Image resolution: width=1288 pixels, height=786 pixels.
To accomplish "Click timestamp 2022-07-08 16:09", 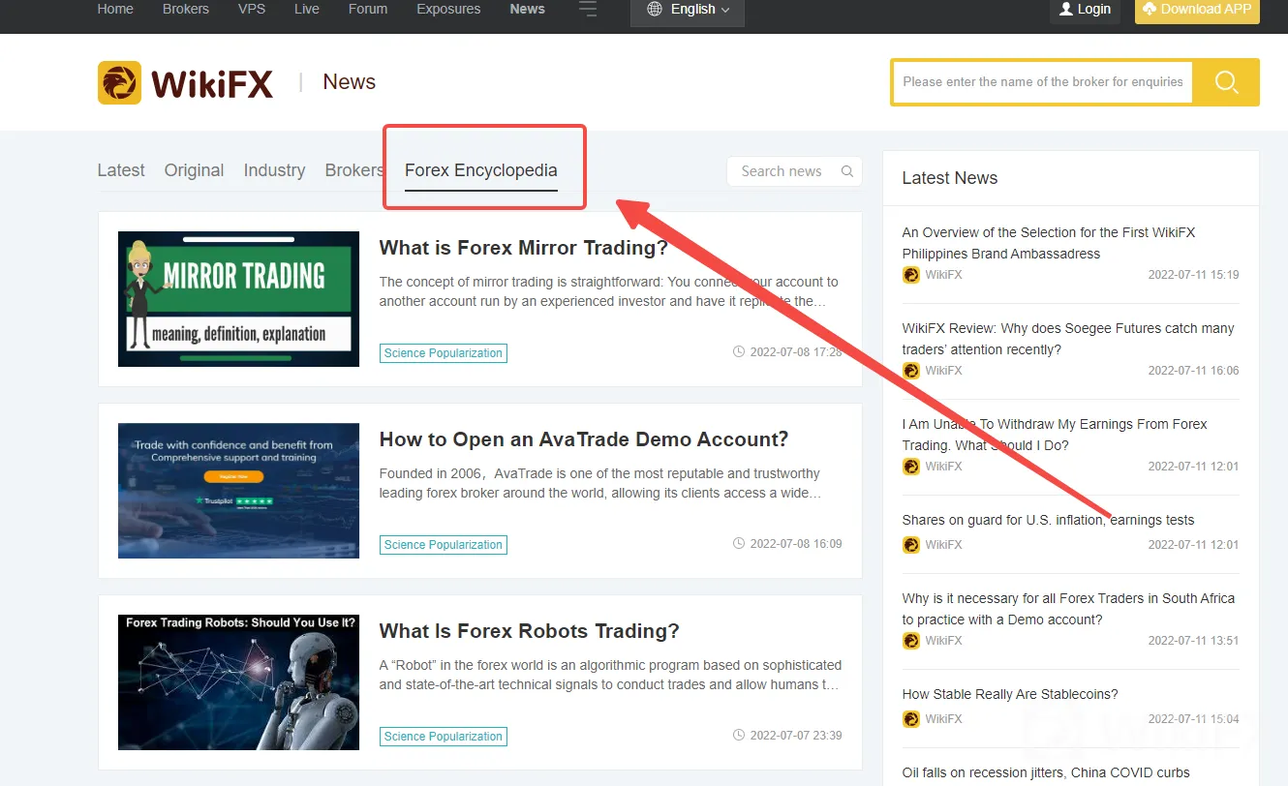I will 796,544.
